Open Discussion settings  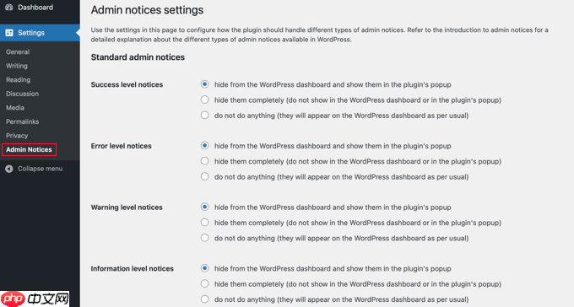22,94
